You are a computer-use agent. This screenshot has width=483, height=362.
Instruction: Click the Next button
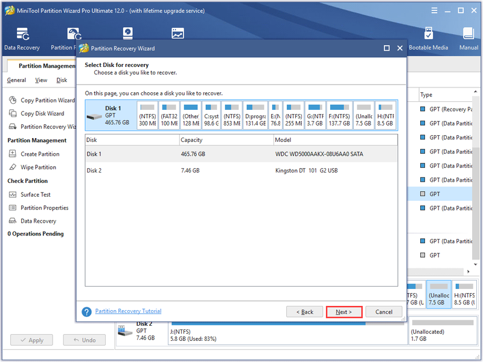coord(344,312)
